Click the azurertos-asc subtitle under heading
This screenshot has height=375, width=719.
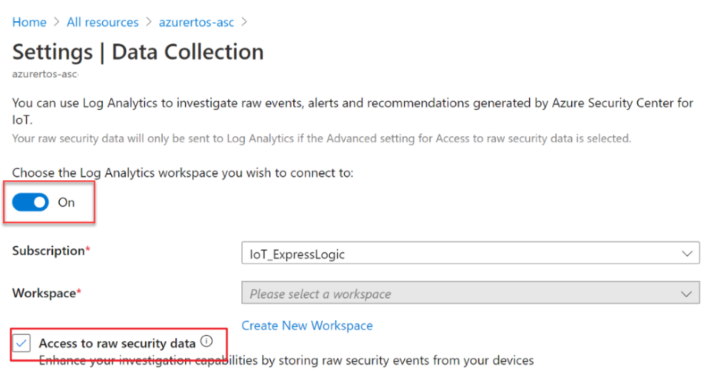coord(45,74)
